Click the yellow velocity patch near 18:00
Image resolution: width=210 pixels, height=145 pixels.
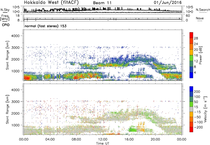[141, 127]
